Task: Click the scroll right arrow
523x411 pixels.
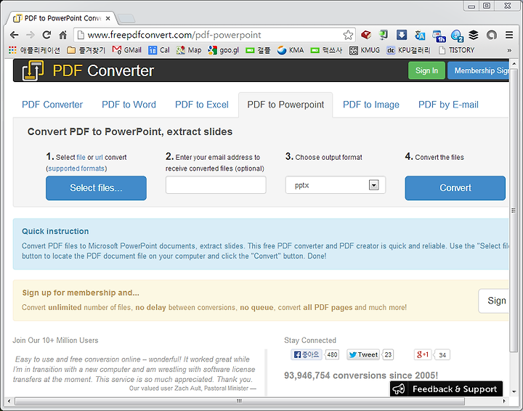Action: point(504,401)
